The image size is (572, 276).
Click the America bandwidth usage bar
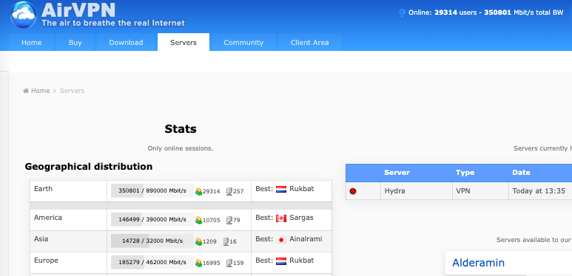coord(152,220)
